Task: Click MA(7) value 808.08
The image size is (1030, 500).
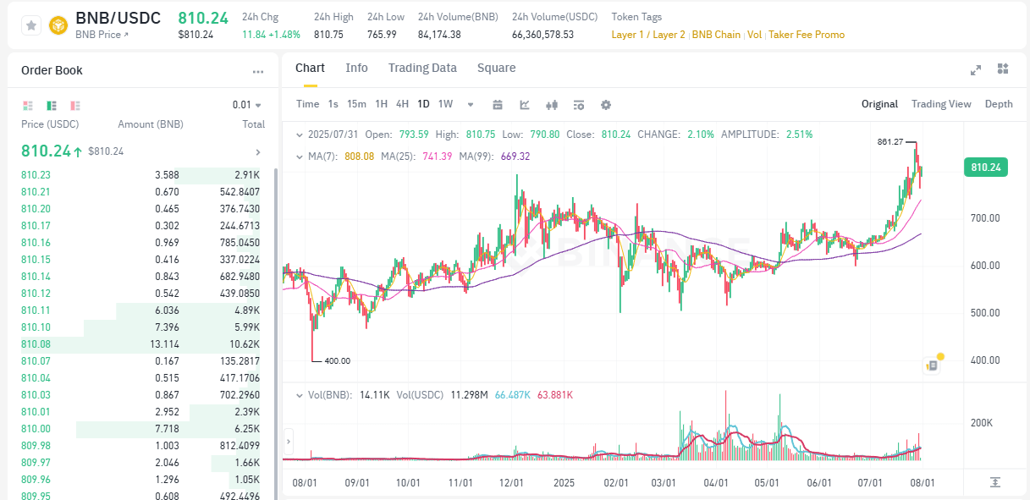Action: [359, 157]
